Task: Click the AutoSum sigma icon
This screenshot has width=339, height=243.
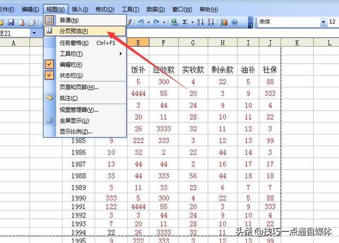Action: (x=185, y=22)
